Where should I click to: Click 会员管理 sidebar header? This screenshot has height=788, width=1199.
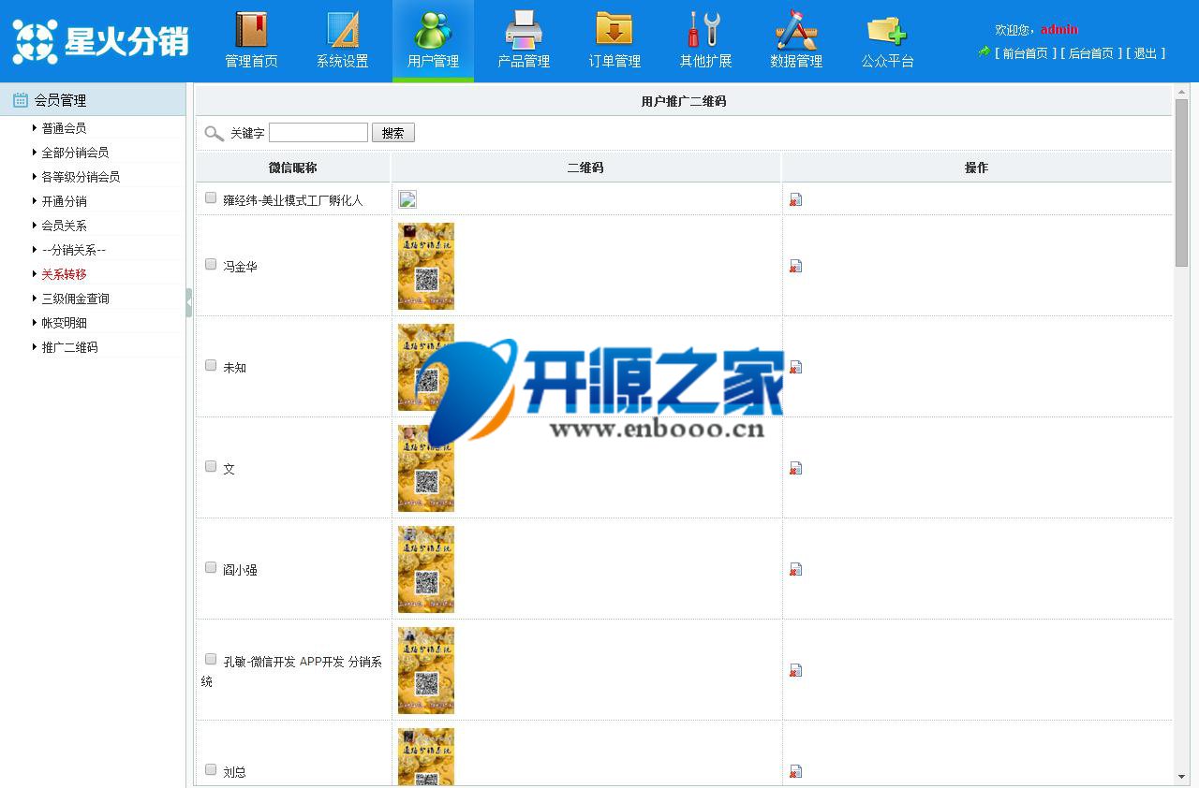click(93, 99)
